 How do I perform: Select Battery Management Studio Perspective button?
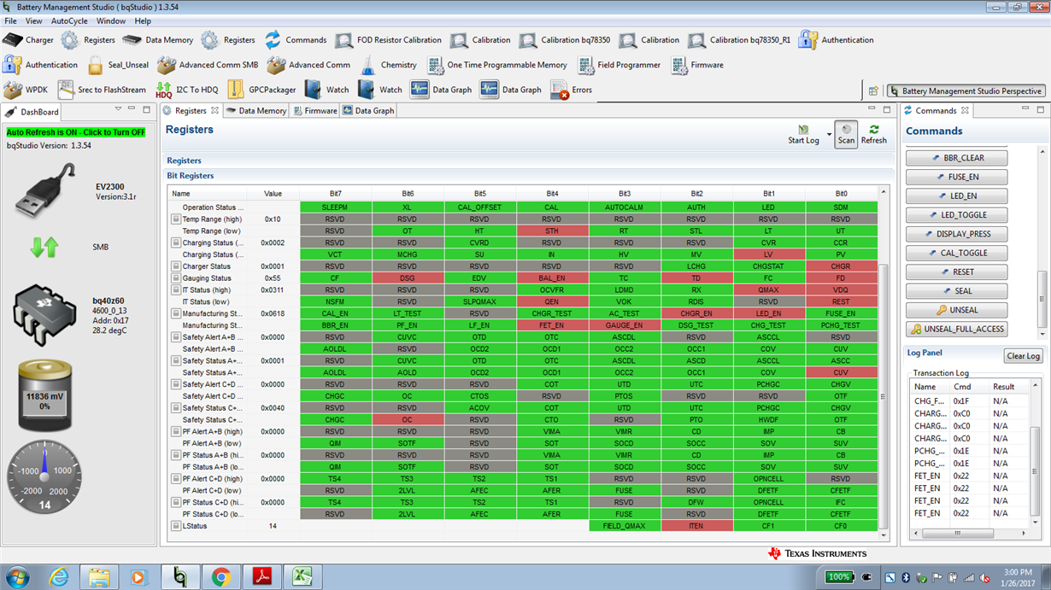[966, 91]
